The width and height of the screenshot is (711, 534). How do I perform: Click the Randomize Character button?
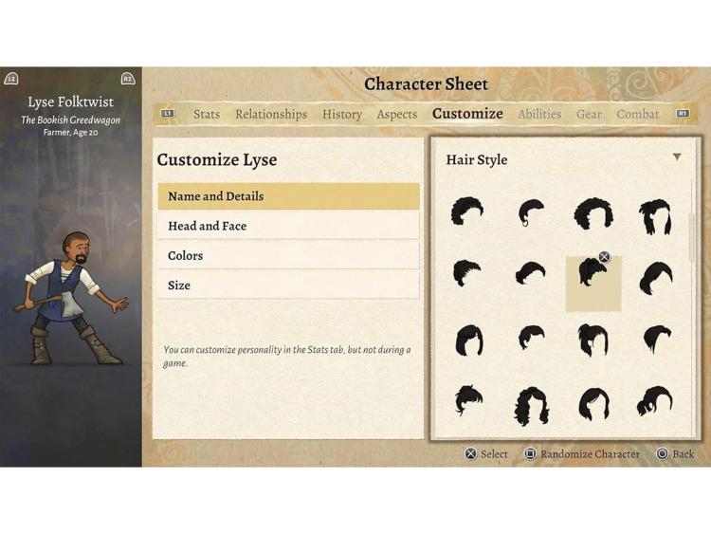coord(583,453)
